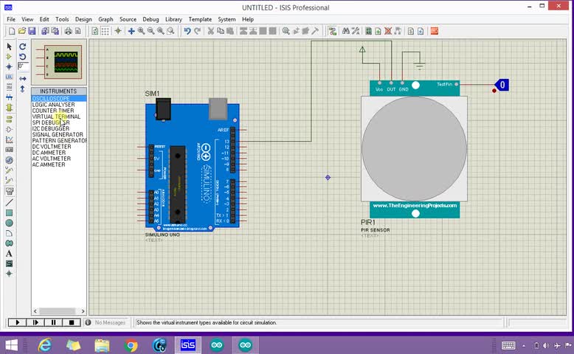574x354 pixels.
Task: Choose SIGNAL GENERATOR from the list
Action: point(57,135)
